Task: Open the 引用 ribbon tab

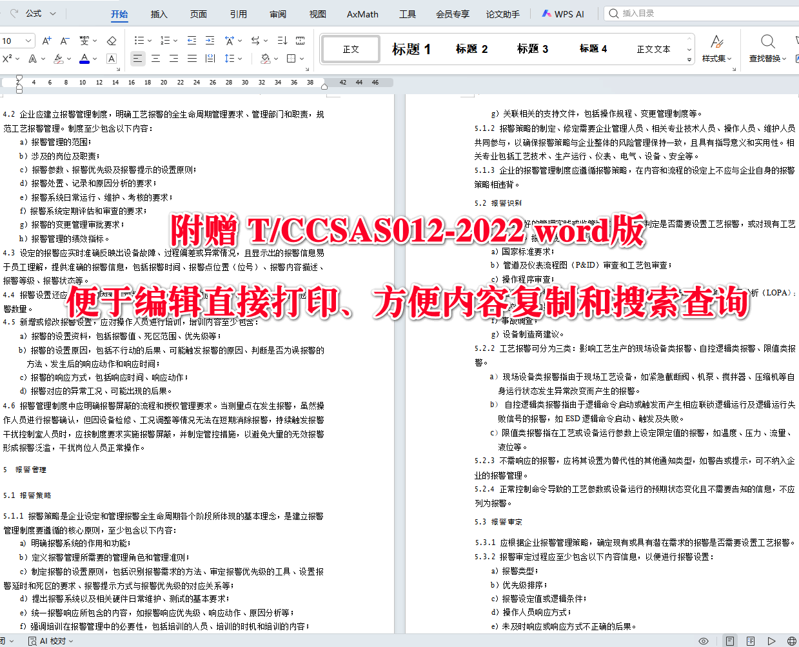Action: click(239, 14)
